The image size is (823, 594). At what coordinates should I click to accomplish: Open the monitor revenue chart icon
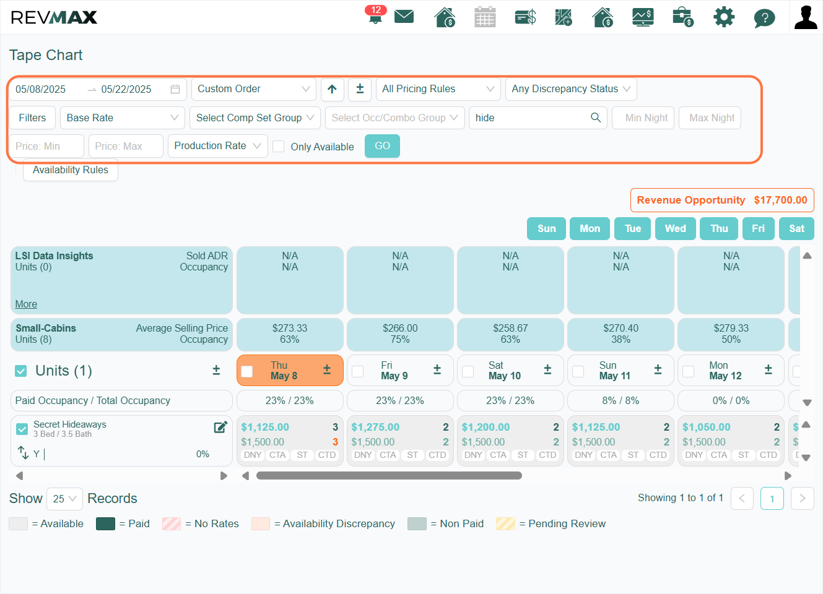pos(643,17)
